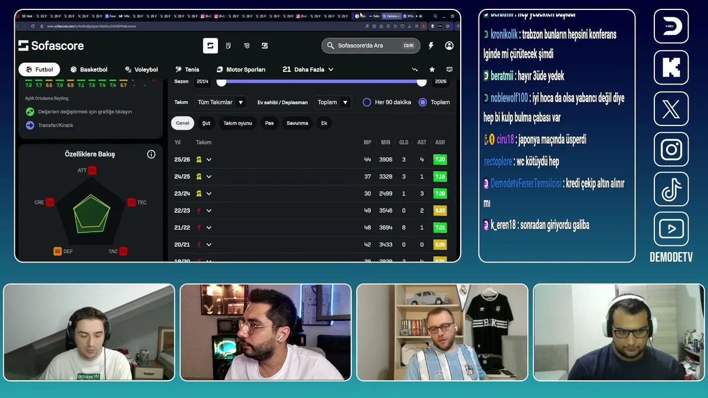Click the 7.20 rating badge for 25/26
The image size is (708, 398).
pos(440,160)
